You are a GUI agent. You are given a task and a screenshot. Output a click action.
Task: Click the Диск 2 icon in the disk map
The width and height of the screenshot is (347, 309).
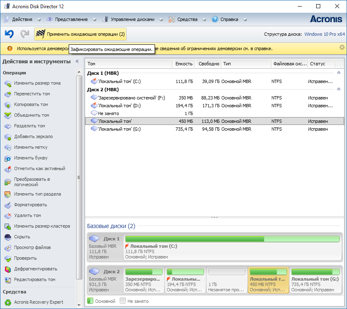94,271
